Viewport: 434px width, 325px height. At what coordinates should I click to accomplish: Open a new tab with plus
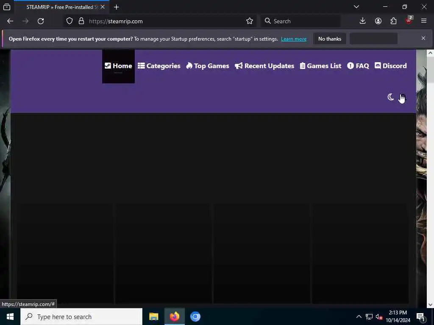tap(117, 7)
